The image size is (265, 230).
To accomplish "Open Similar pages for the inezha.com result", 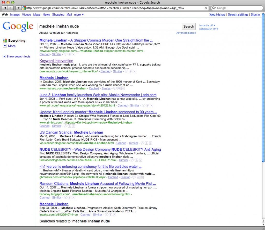I will 98,215.
